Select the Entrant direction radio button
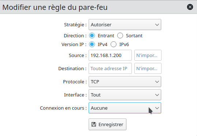The width and height of the screenshot is (197, 136). pyautogui.click(x=92, y=35)
